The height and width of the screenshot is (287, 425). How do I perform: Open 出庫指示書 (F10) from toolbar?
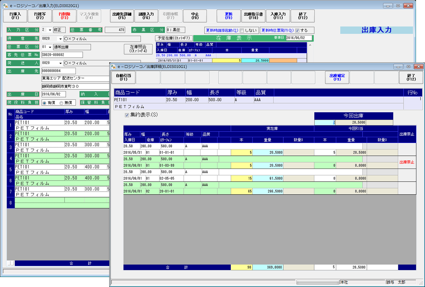coord(253,16)
